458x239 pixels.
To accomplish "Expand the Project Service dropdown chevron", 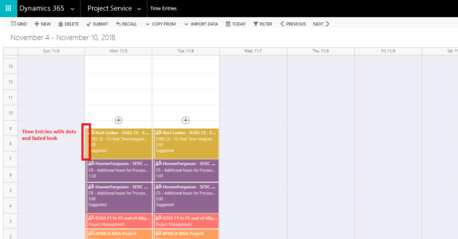I will point(139,9).
